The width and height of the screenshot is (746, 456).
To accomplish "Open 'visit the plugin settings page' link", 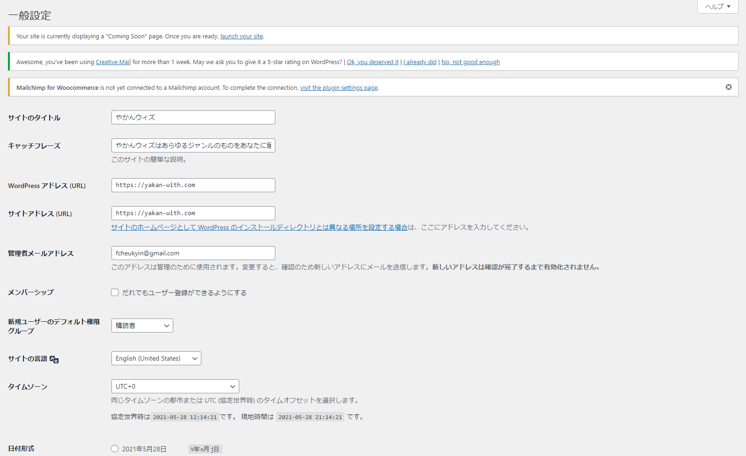I will (x=339, y=87).
